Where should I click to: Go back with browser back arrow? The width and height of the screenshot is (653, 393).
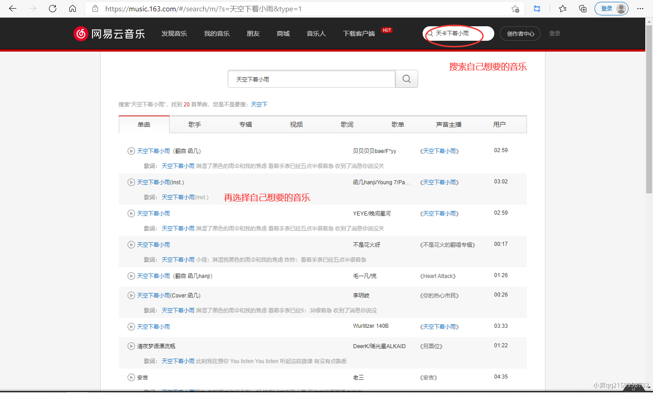click(x=13, y=9)
